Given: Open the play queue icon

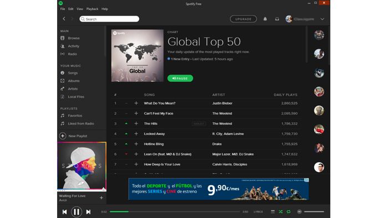Looking at the screenshot, I should click(273, 212).
